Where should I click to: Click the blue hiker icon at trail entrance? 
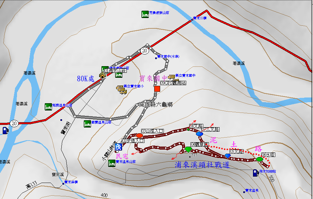tap(118, 147)
